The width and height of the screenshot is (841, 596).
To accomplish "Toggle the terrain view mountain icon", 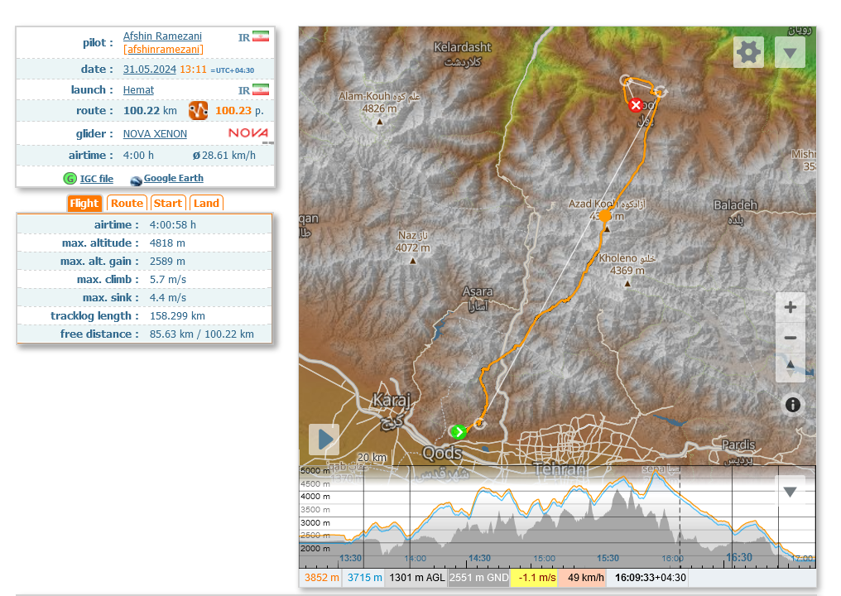I will [790, 368].
